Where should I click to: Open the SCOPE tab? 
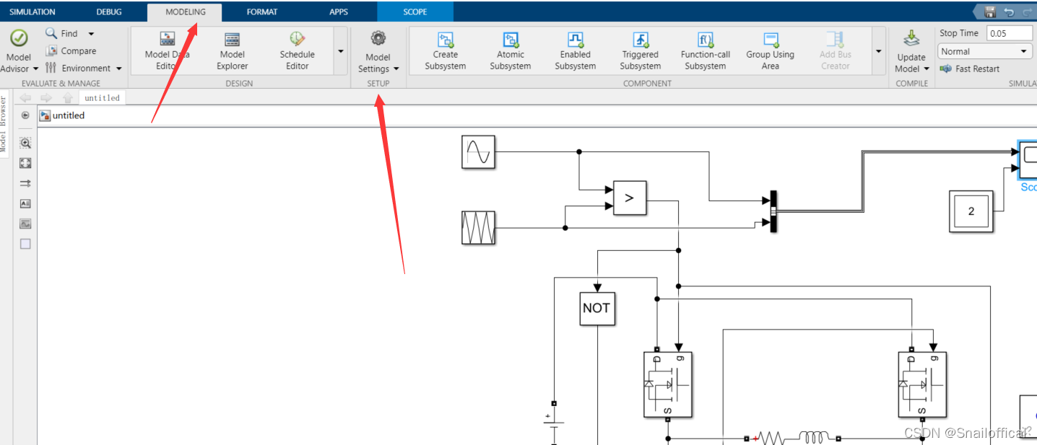coord(415,12)
